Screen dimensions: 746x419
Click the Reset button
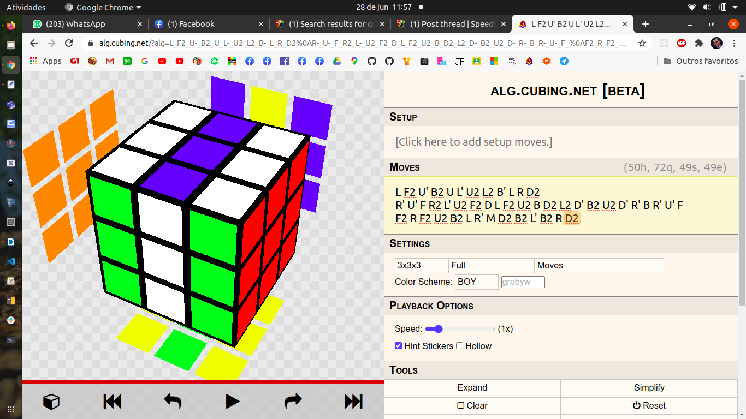(x=649, y=405)
